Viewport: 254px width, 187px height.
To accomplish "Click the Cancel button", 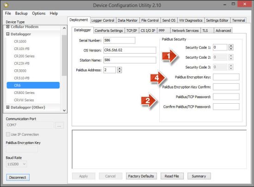I will click(110, 176).
